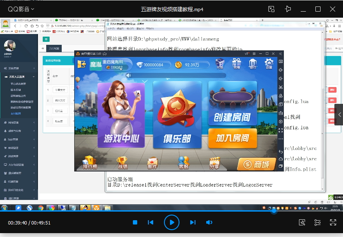Expand the monitor icon item in admin sidebar
343x237 pixels.
pyautogui.click(x=19, y=165)
